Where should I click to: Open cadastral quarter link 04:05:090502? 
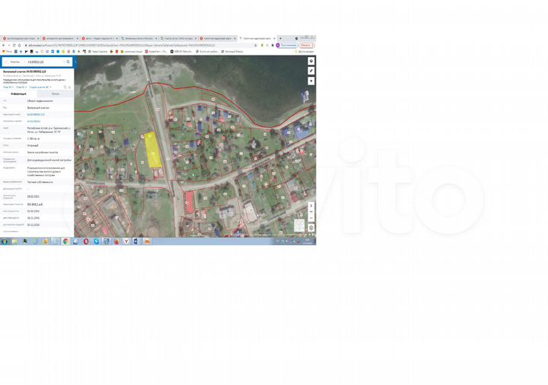33,121
